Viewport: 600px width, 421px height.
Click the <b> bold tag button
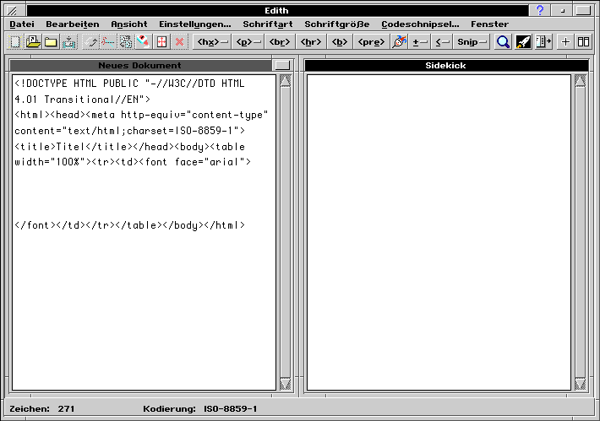tap(339, 41)
